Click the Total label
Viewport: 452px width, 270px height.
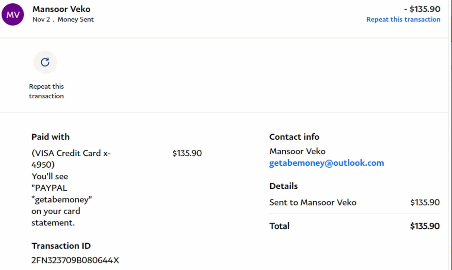(279, 226)
